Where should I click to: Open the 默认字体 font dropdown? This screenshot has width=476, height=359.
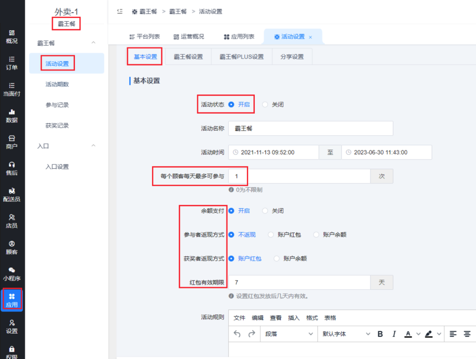coord(346,334)
